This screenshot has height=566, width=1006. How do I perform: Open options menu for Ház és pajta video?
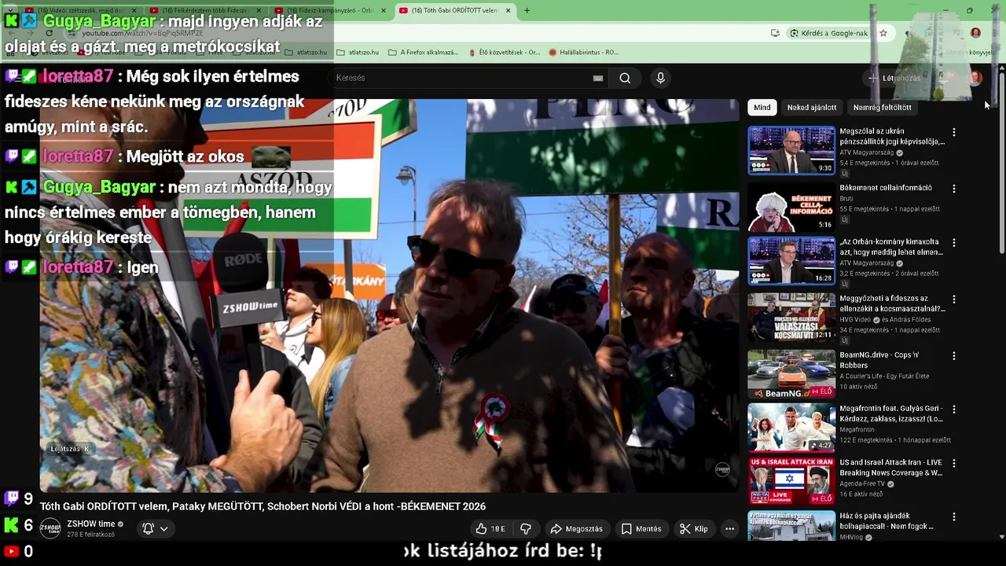coord(953,517)
